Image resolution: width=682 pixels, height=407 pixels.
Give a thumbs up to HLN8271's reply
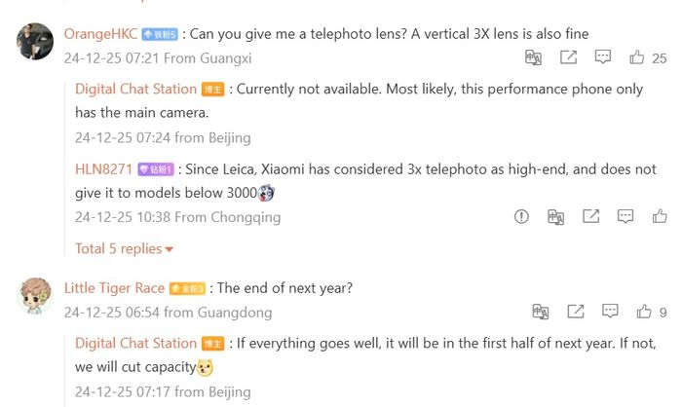[660, 216]
